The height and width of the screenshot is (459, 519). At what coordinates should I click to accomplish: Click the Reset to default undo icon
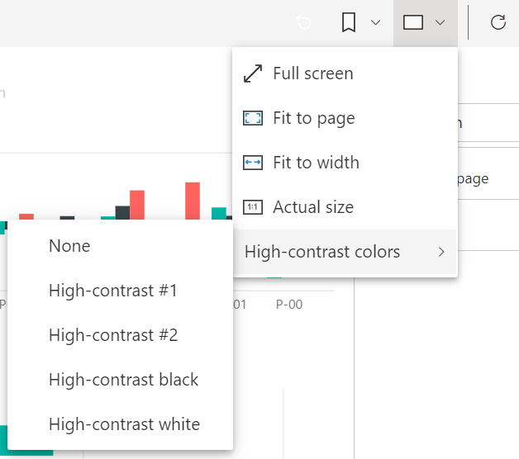[303, 22]
